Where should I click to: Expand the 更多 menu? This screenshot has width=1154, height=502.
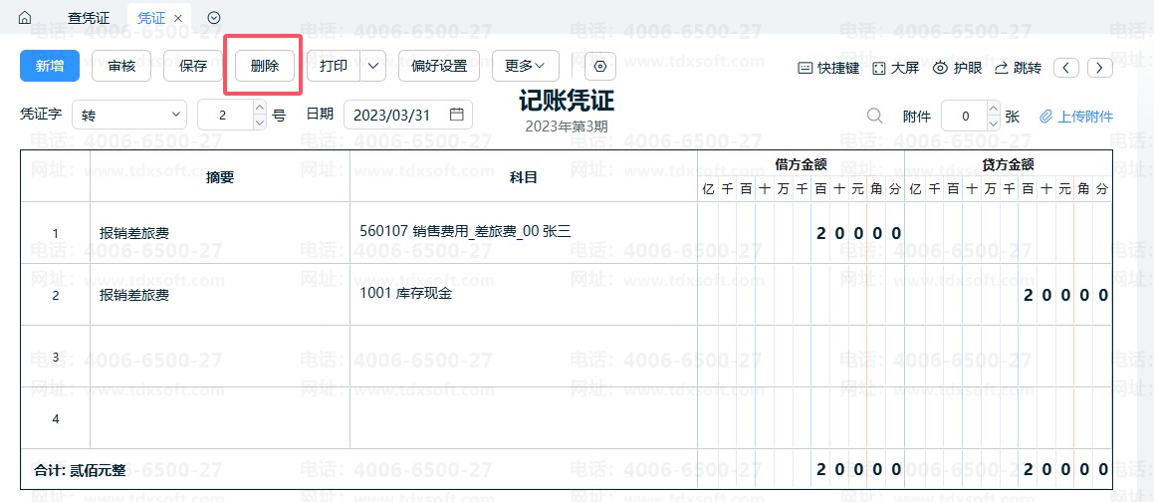click(x=525, y=67)
